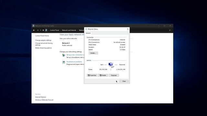Screen dimensions: 207x116
Task: Click Set up a new connection link
Action: (x=75, y=55)
